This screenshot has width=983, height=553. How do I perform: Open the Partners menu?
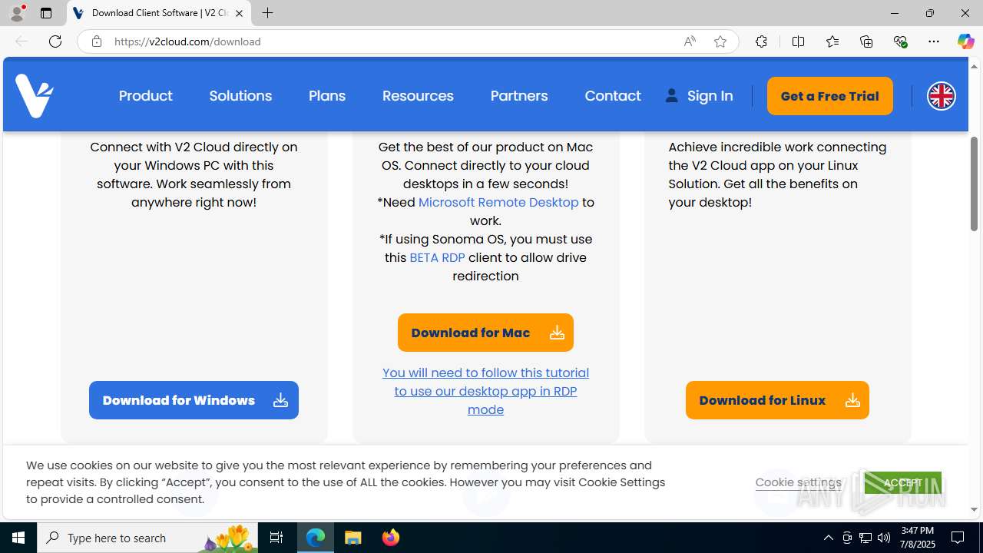[x=519, y=96]
